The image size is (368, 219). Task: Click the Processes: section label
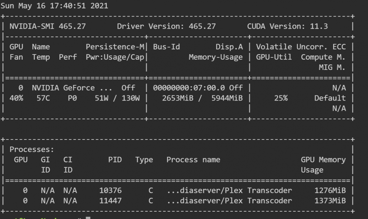(32, 149)
